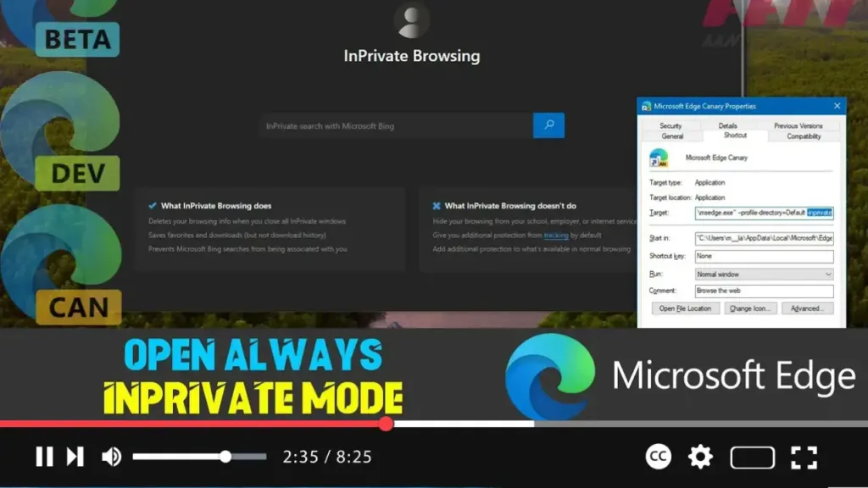
Task: Click the red video progress scrubber
Action: [386, 424]
